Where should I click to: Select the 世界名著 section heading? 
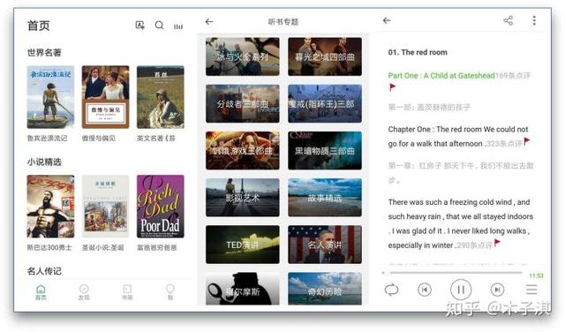click(x=44, y=53)
